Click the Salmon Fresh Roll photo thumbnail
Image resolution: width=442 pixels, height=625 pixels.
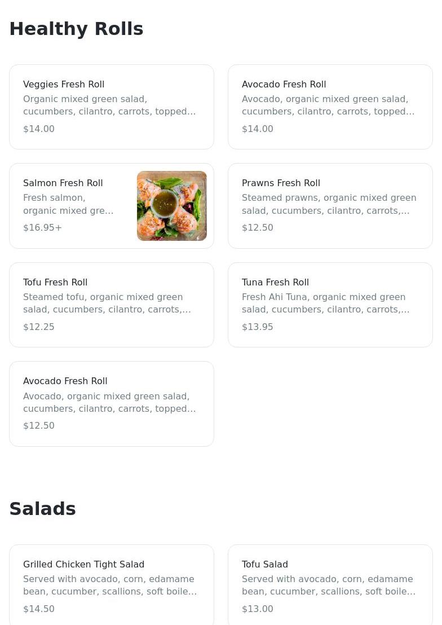tap(172, 206)
